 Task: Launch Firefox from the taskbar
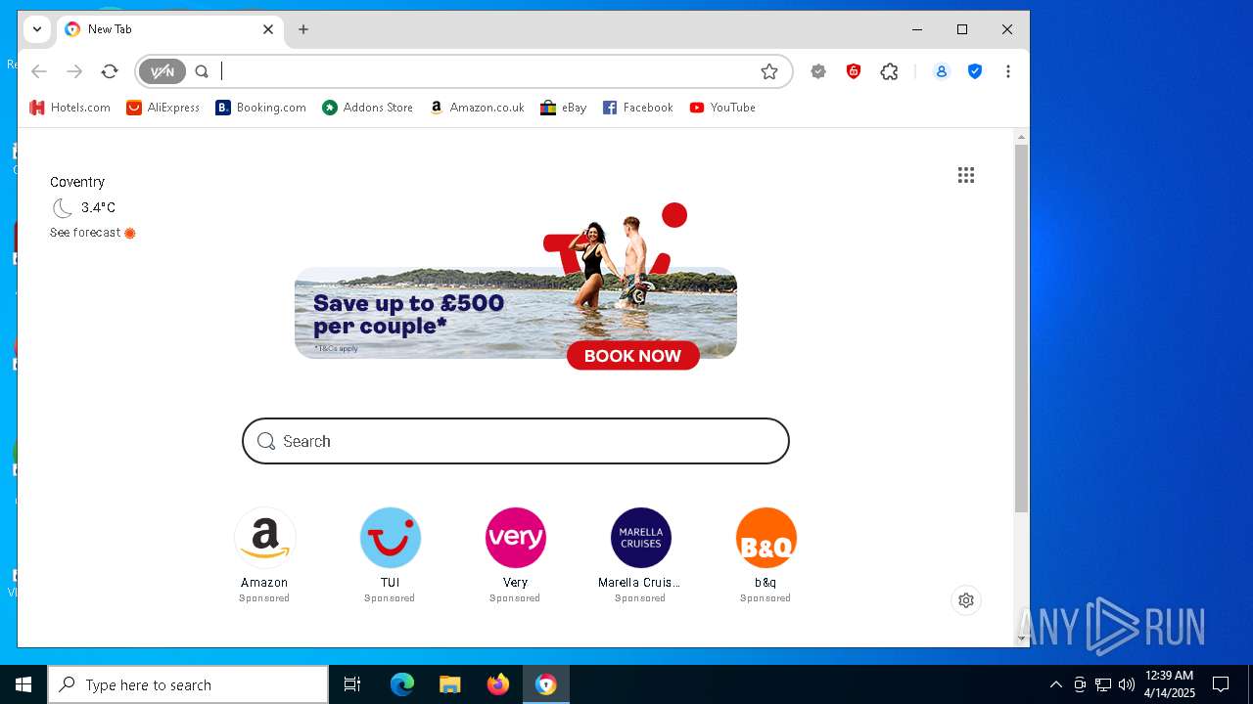coord(498,684)
